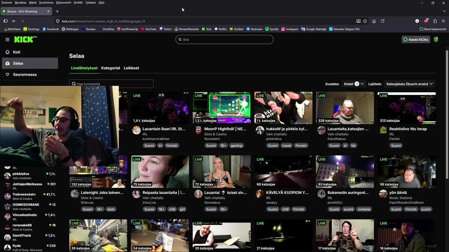Open Muut kirjanmerkit bookmarks folder
The image size is (449, 252).
click(433, 29)
